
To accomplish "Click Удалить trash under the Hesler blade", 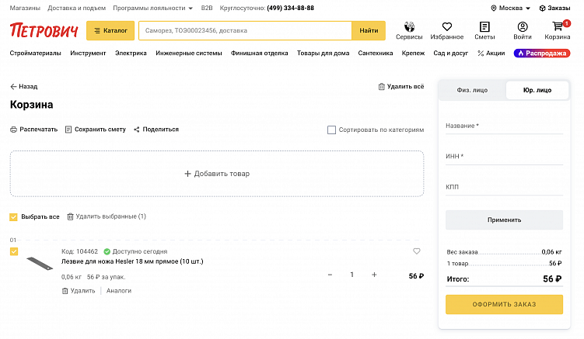I will 79,291.
